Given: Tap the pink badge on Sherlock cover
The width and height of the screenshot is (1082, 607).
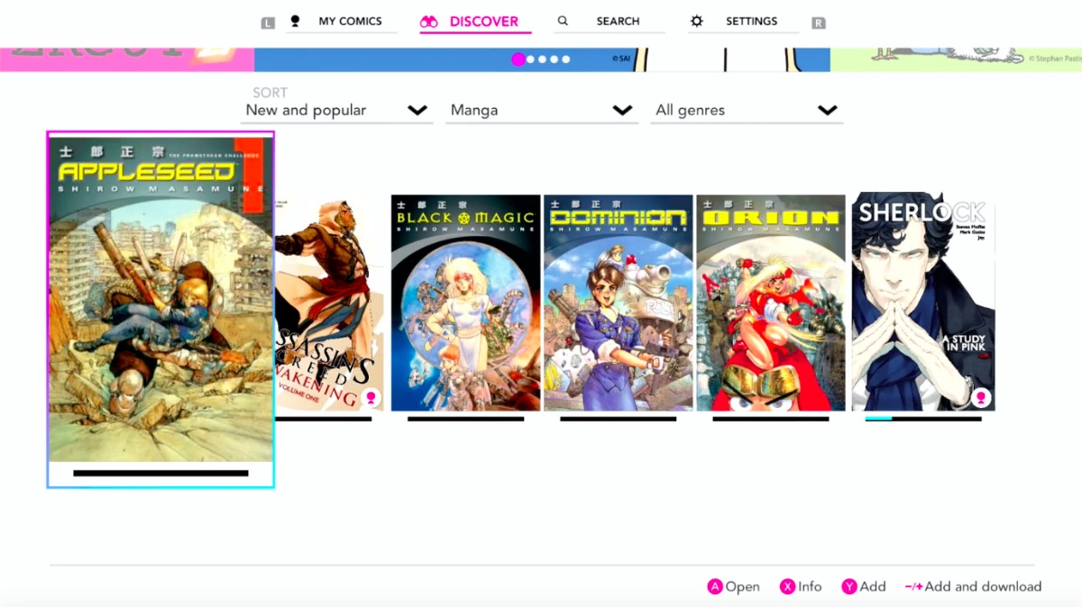Looking at the screenshot, I should tap(981, 397).
